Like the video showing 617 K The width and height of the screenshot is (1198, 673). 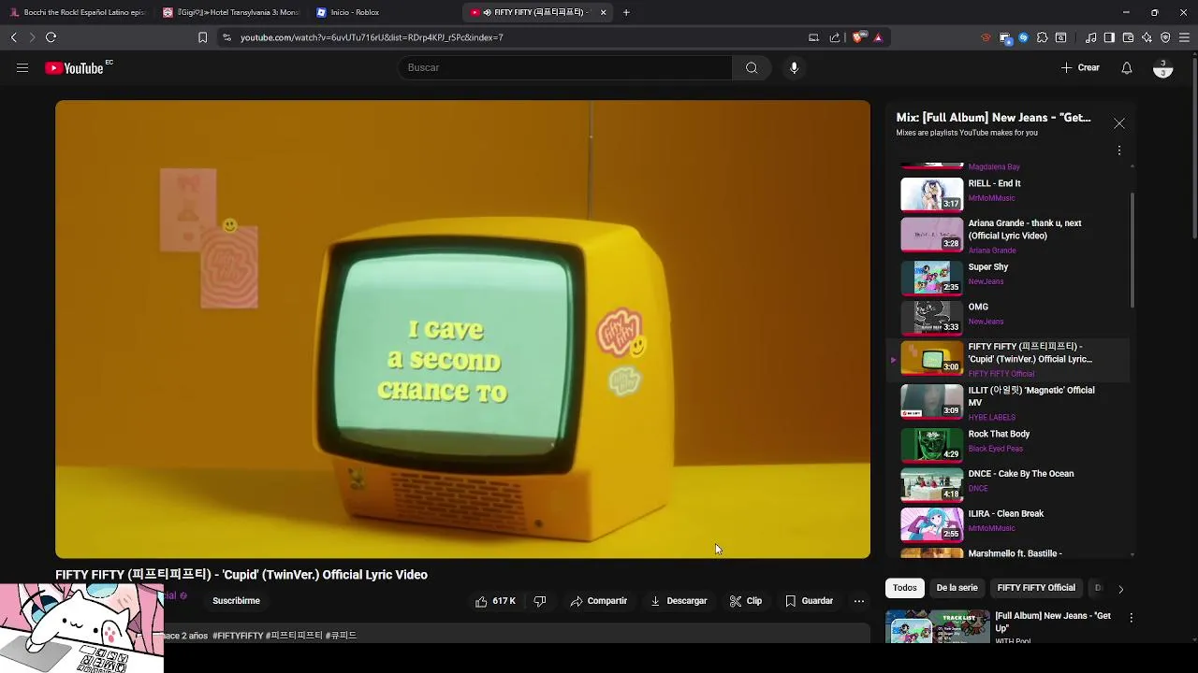click(x=496, y=601)
